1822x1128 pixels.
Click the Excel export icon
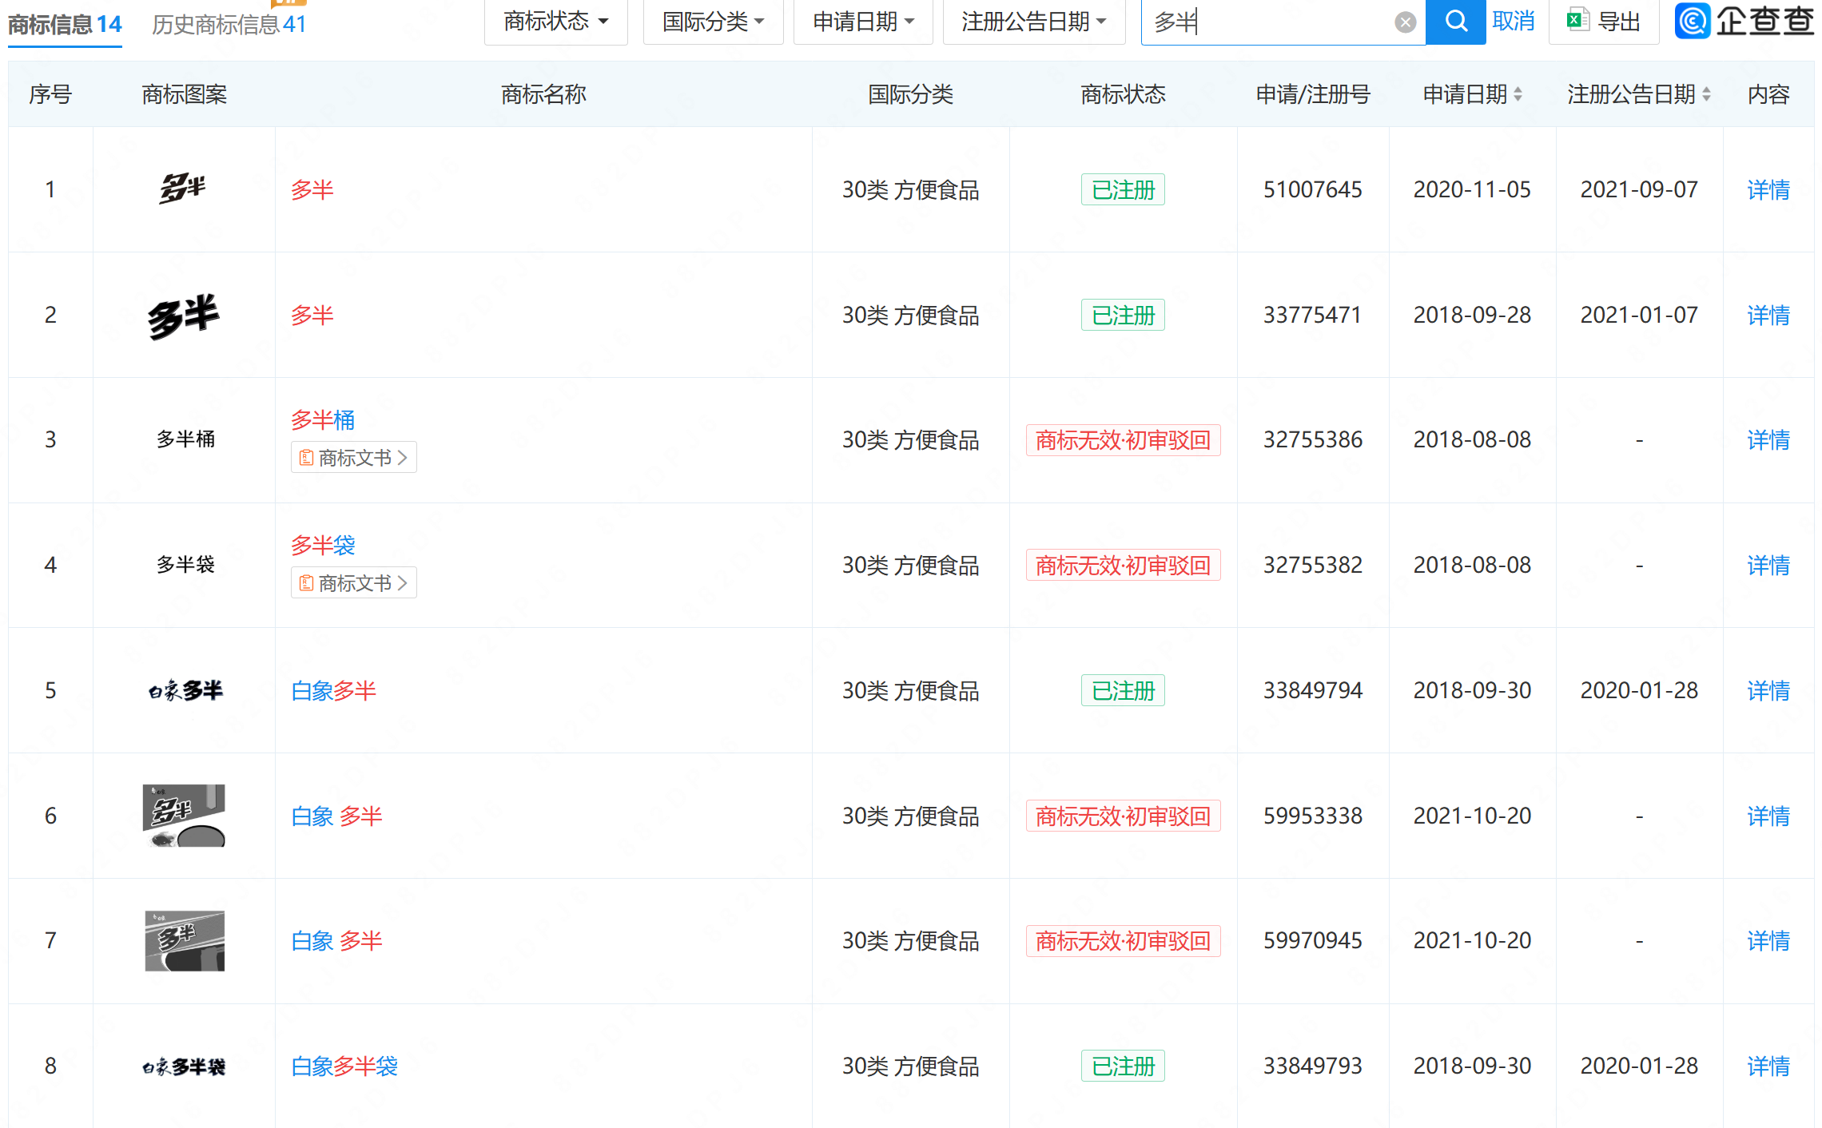[x=1577, y=20]
